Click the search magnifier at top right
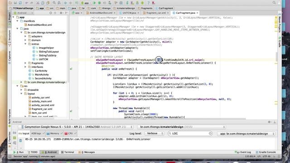290x163 pixels. tap(274, 3)
